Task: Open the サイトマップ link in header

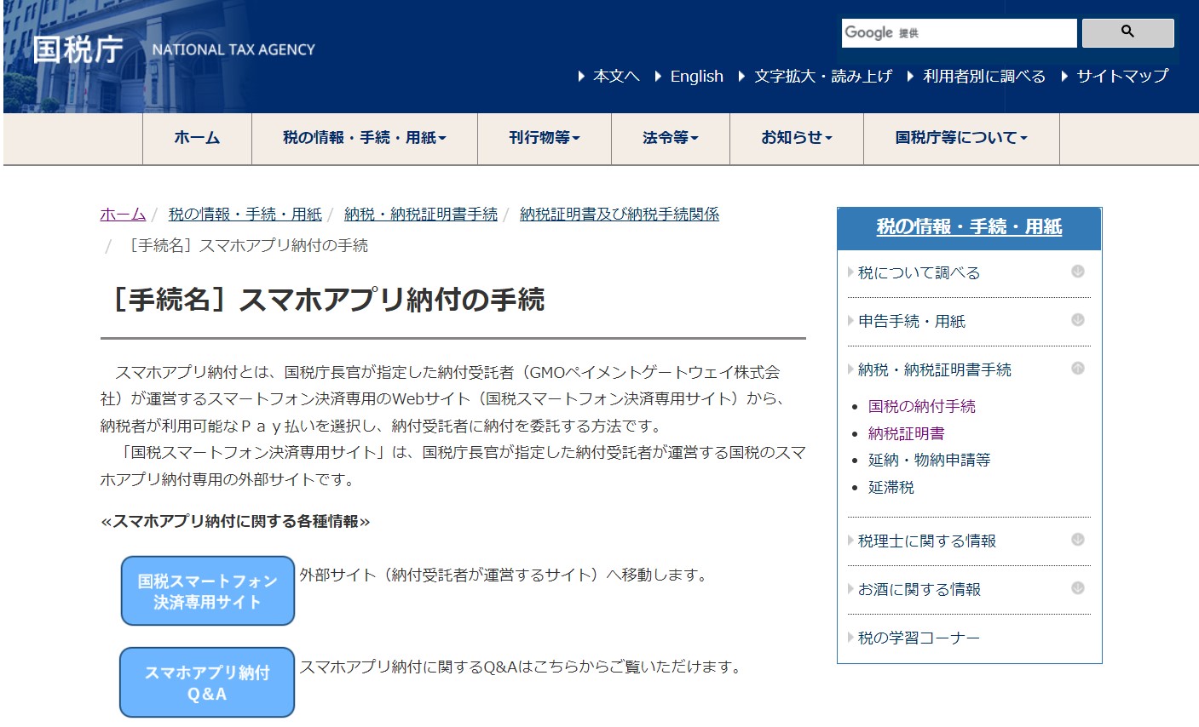Action: pyautogui.click(x=1121, y=77)
